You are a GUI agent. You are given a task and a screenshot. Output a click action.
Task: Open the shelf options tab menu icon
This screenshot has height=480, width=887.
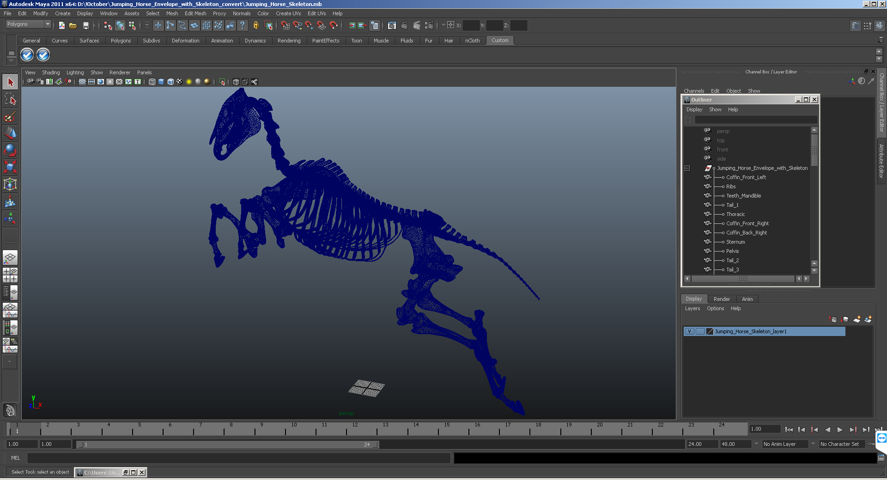(11, 60)
